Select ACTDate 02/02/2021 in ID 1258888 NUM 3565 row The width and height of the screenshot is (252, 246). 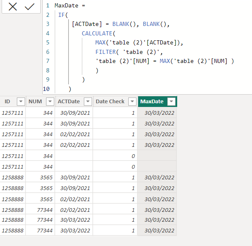pos(74,199)
